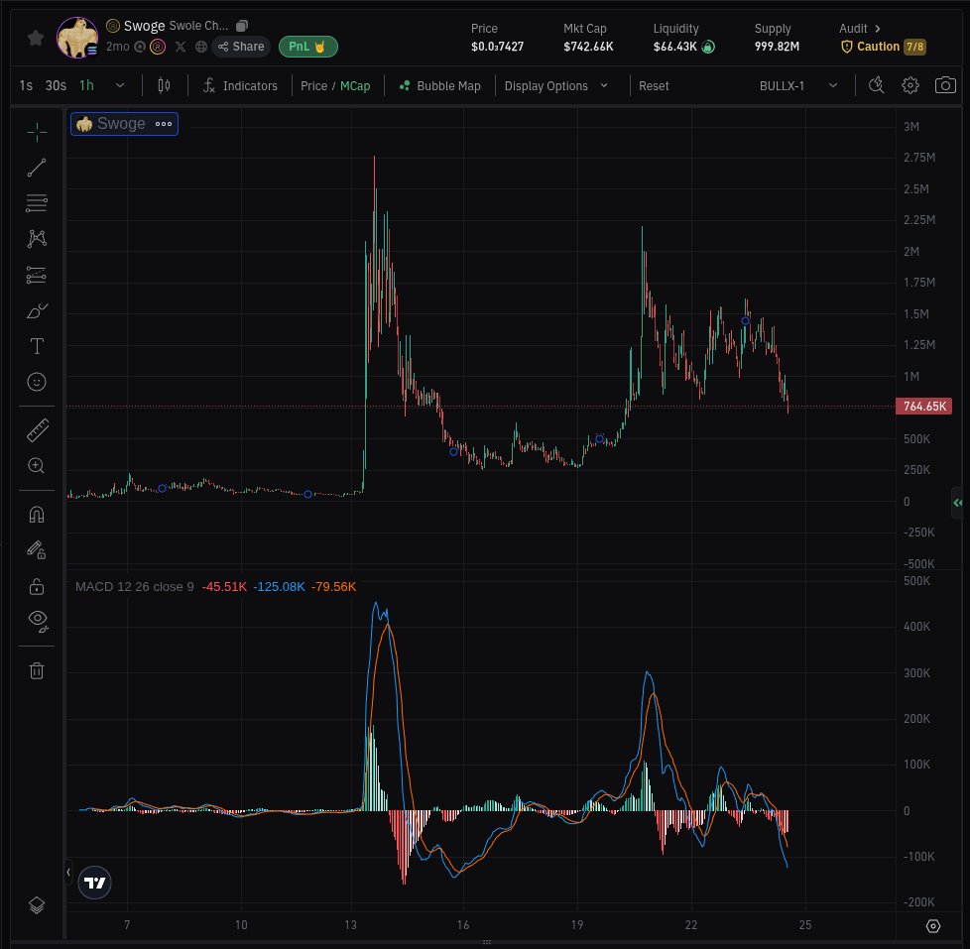Switch chart to MCap mode

[x=355, y=86]
